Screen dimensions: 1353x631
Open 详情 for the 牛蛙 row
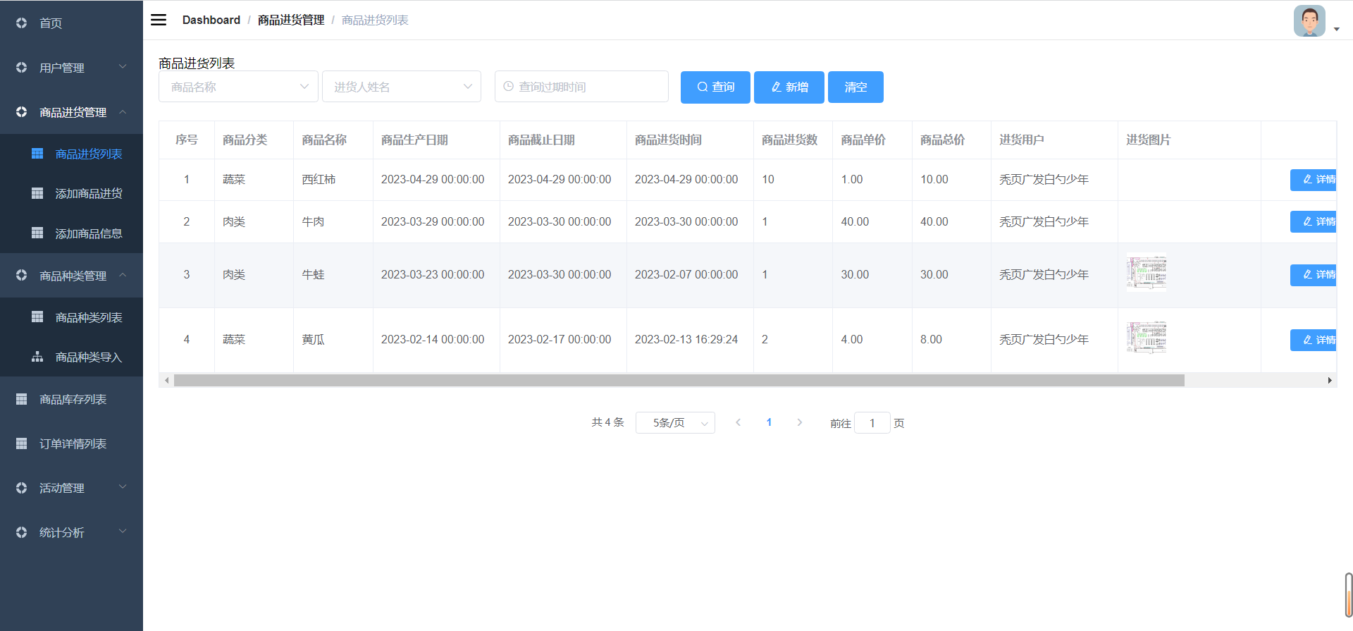1314,275
